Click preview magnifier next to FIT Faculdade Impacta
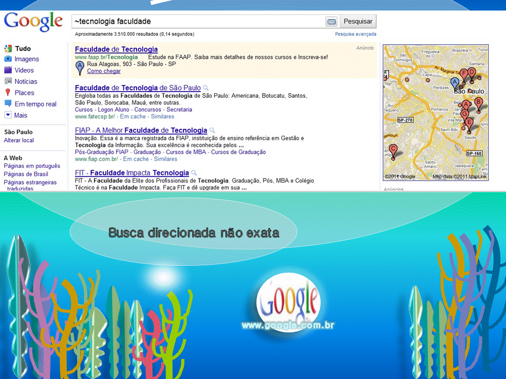Screen dimensions: 506x379 point(194,173)
